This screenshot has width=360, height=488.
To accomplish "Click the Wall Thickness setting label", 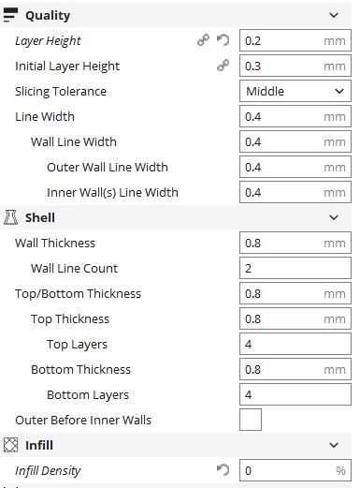I will (55, 243).
